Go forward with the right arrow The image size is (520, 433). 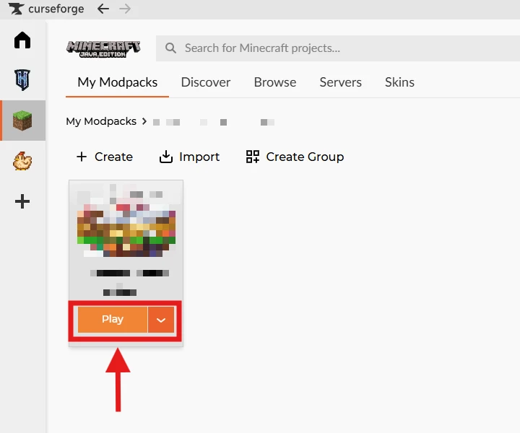tap(125, 9)
